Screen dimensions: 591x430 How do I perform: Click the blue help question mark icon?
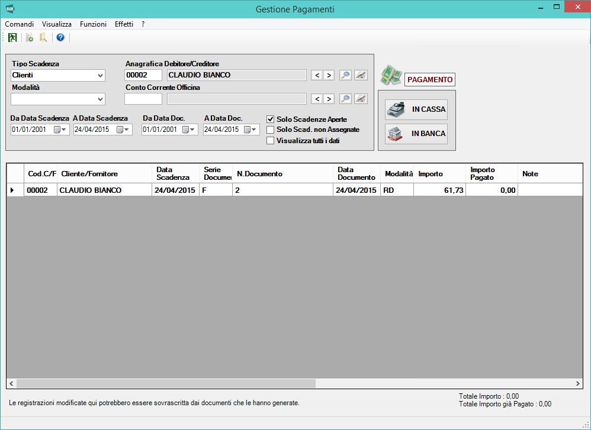(60, 38)
